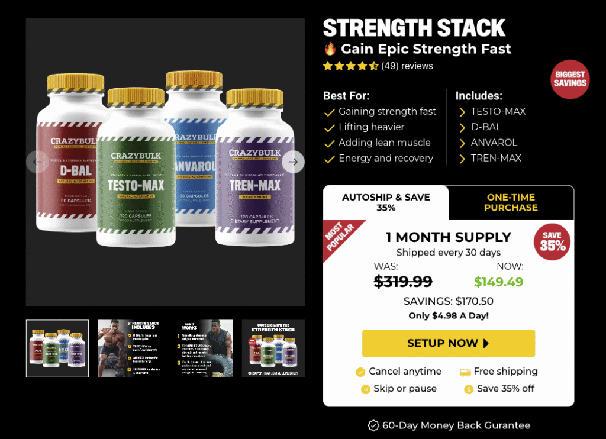Open the (49) reviews link

407,66
